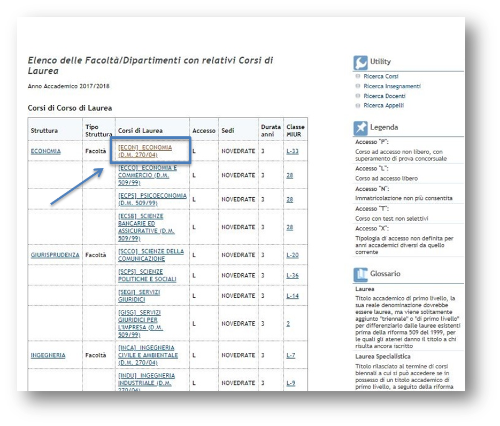Click class 28 link in SCIENZE BANCARIE row

289,227
